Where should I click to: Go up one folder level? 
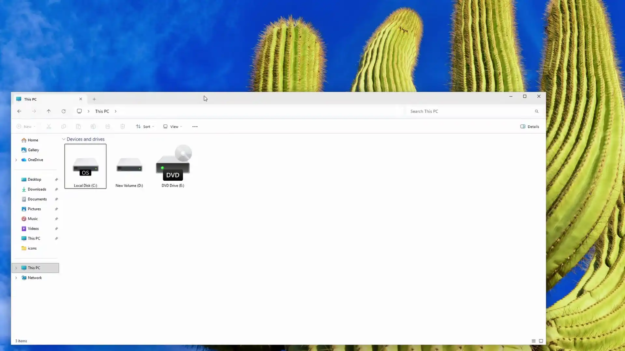[49, 111]
